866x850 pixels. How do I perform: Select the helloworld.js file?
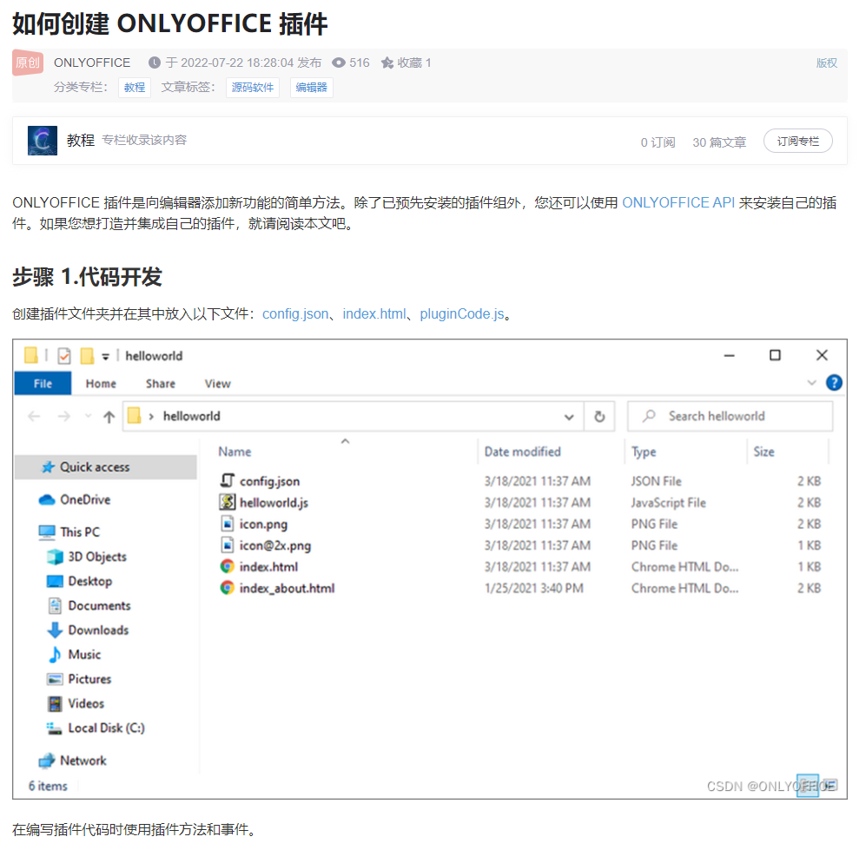click(x=264, y=503)
